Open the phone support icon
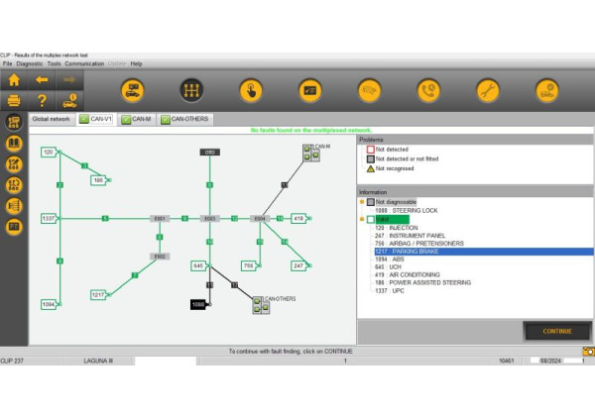This screenshot has height=418, width=595. pyautogui.click(x=427, y=90)
